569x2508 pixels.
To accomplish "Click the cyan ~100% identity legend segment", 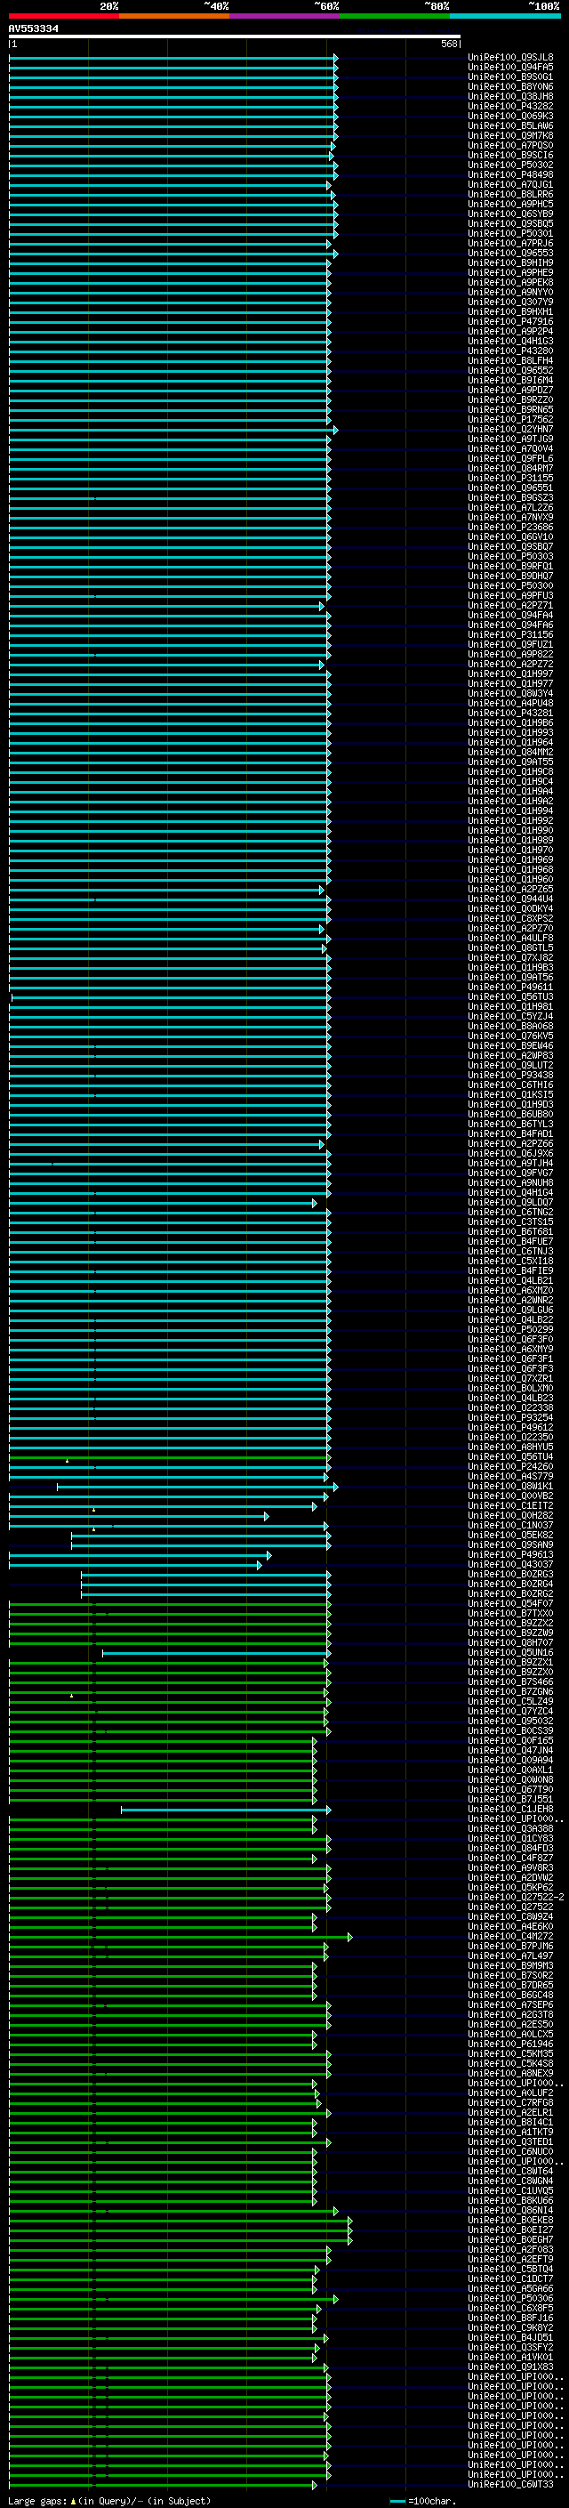I will pyautogui.click(x=505, y=17).
